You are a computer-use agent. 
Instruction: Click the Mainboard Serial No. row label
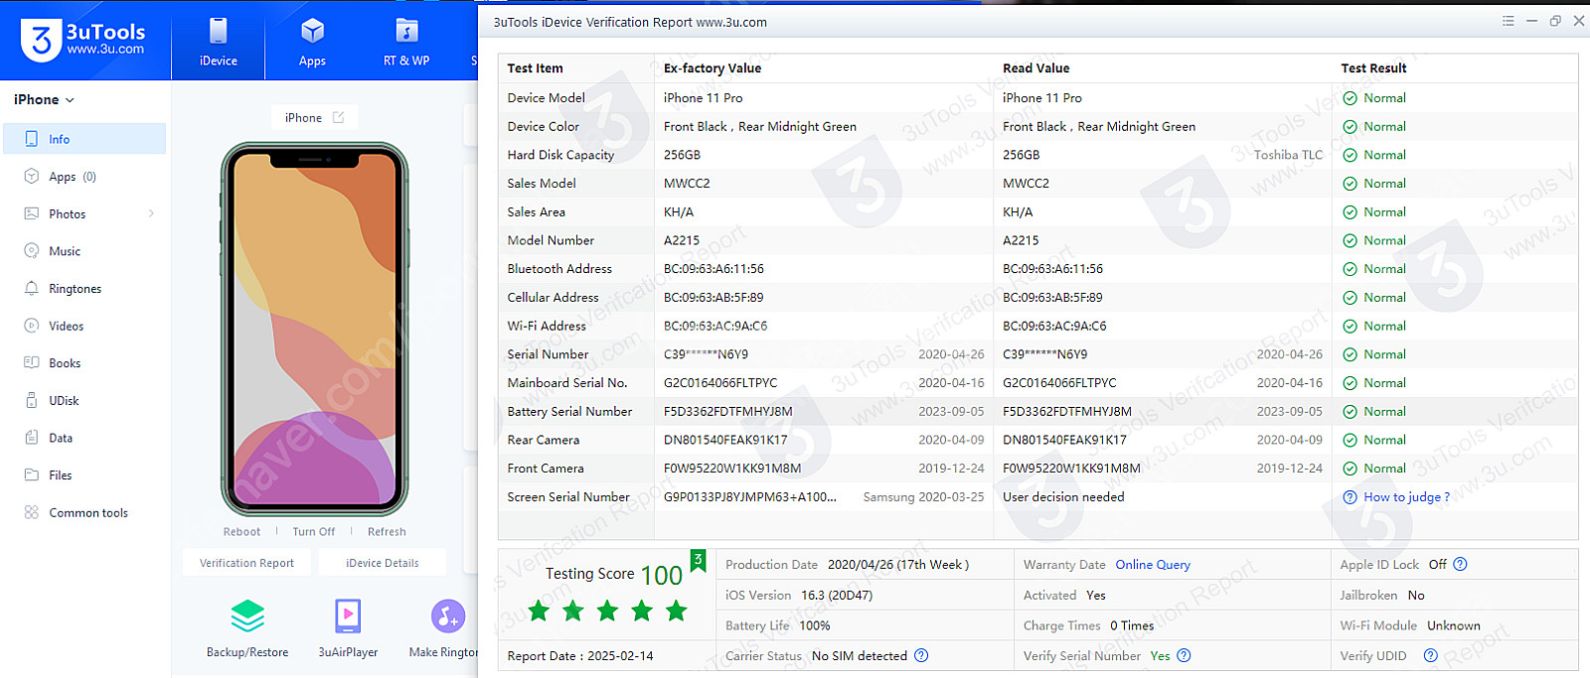[566, 383]
